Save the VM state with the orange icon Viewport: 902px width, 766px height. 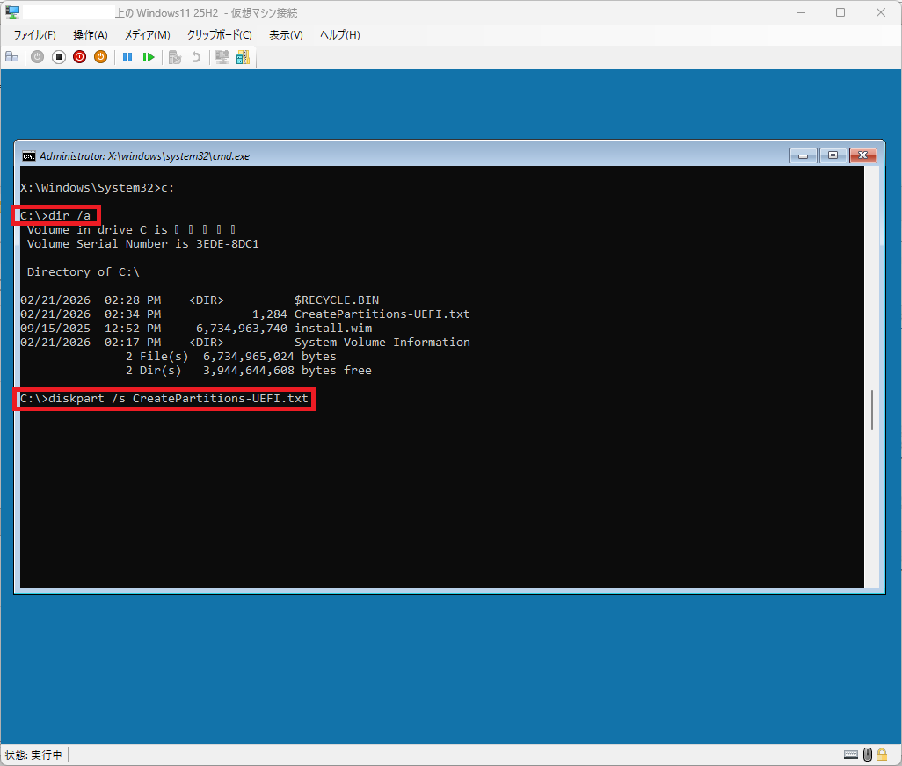pyautogui.click(x=101, y=57)
